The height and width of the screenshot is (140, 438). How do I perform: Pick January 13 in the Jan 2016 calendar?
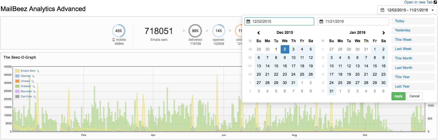357,66
